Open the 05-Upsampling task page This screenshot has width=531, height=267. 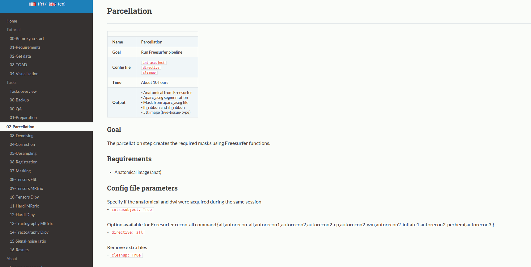click(23, 153)
